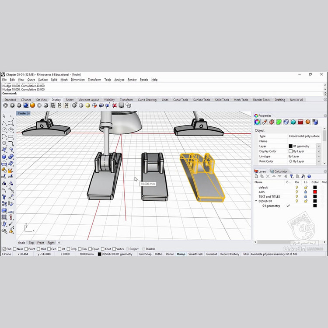Turn off the AXIS layer light bulb

[297, 192]
